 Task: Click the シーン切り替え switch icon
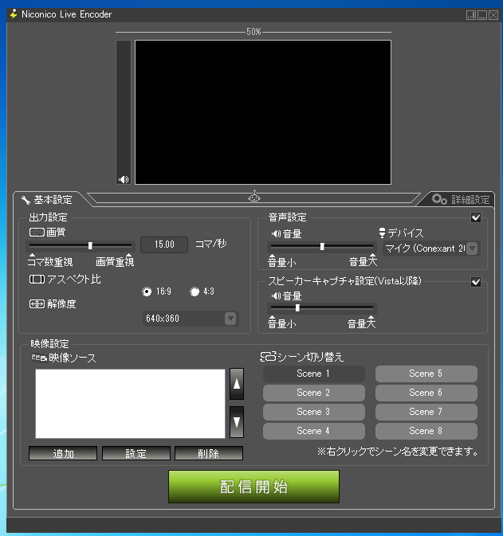(268, 357)
